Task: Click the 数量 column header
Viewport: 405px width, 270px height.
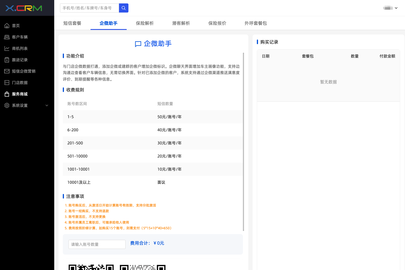Action: point(355,56)
